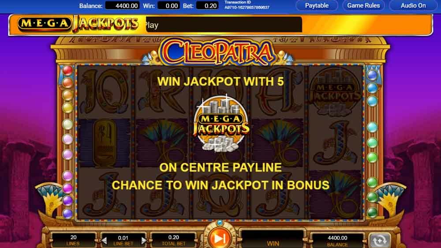The width and height of the screenshot is (441, 248).
Task: Open the Game Rules
Action: click(363, 6)
